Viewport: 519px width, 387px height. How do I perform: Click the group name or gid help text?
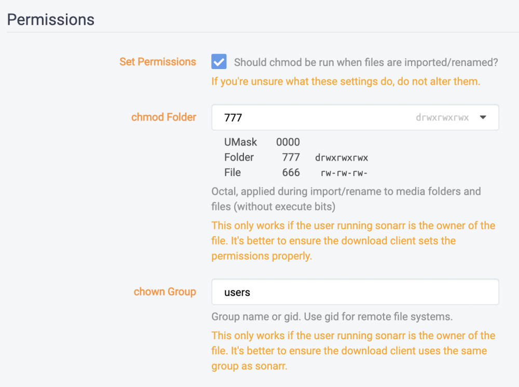[x=332, y=316]
